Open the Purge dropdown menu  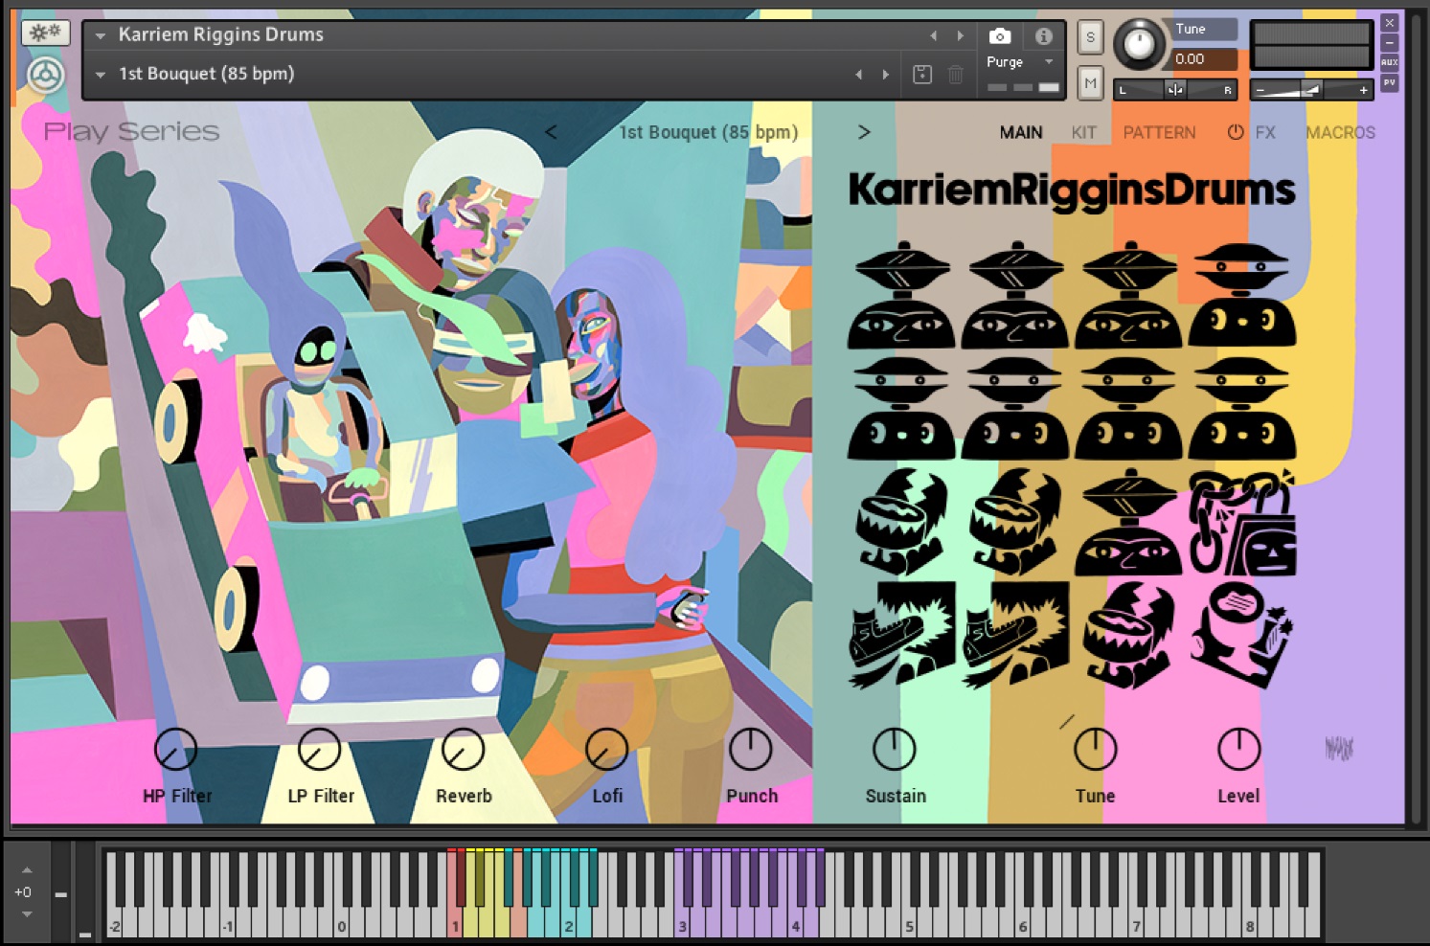pyautogui.click(x=1021, y=61)
